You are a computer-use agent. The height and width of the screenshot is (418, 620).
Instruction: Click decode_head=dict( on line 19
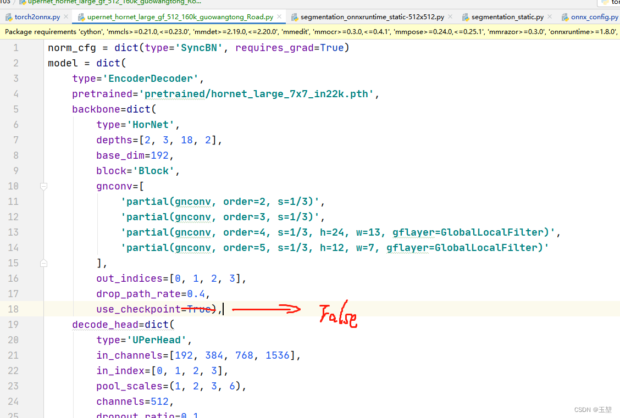coord(123,325)
